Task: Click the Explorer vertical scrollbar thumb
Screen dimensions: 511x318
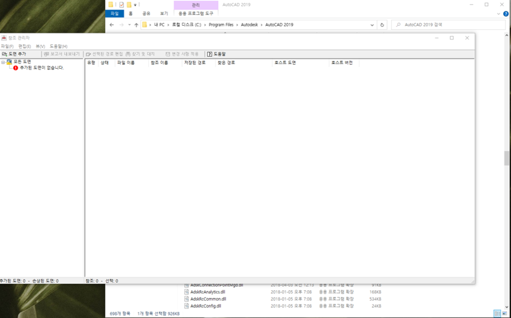Action: click(x=507, y=158)
